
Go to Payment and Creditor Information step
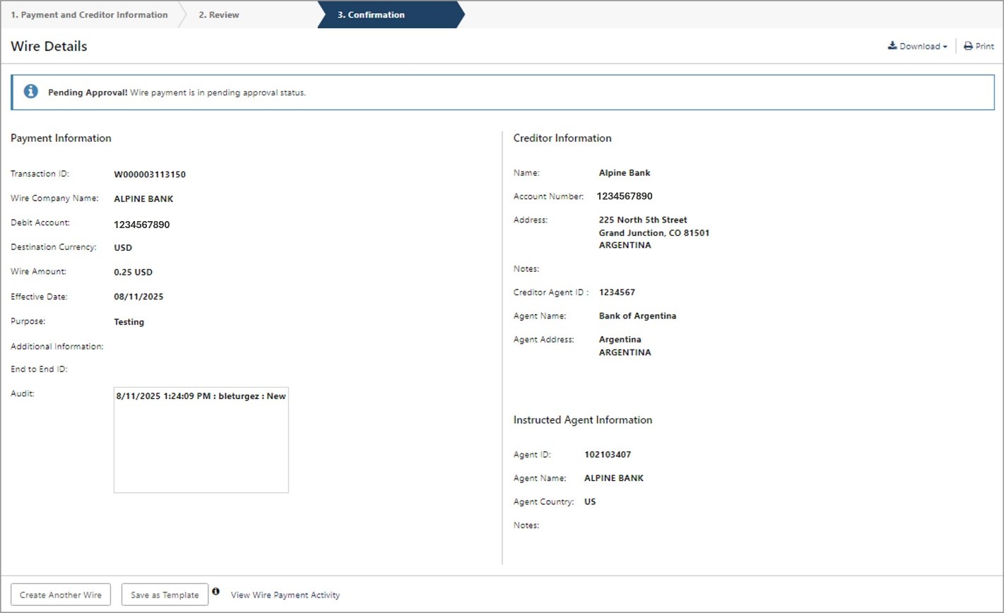tap(89, 15)
